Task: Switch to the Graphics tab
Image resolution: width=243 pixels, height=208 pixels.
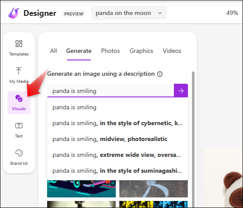Action: pyautogui.click(x=141, y=51)
